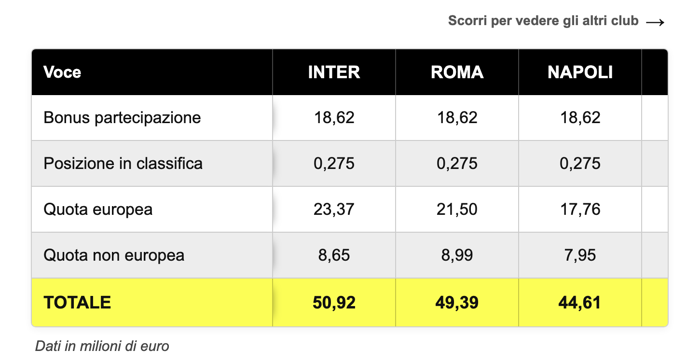
Task: Click the right arrow next to scroll hint
Action: [x=655, y=22]
